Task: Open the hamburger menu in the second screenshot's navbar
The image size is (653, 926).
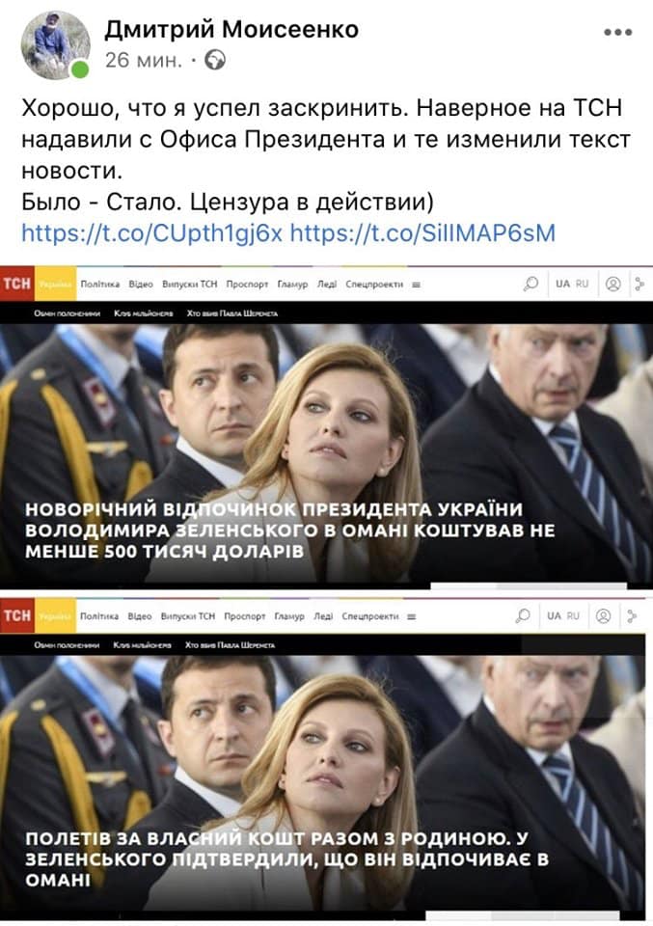Action: pyautogui.click(x=412, y=616)
